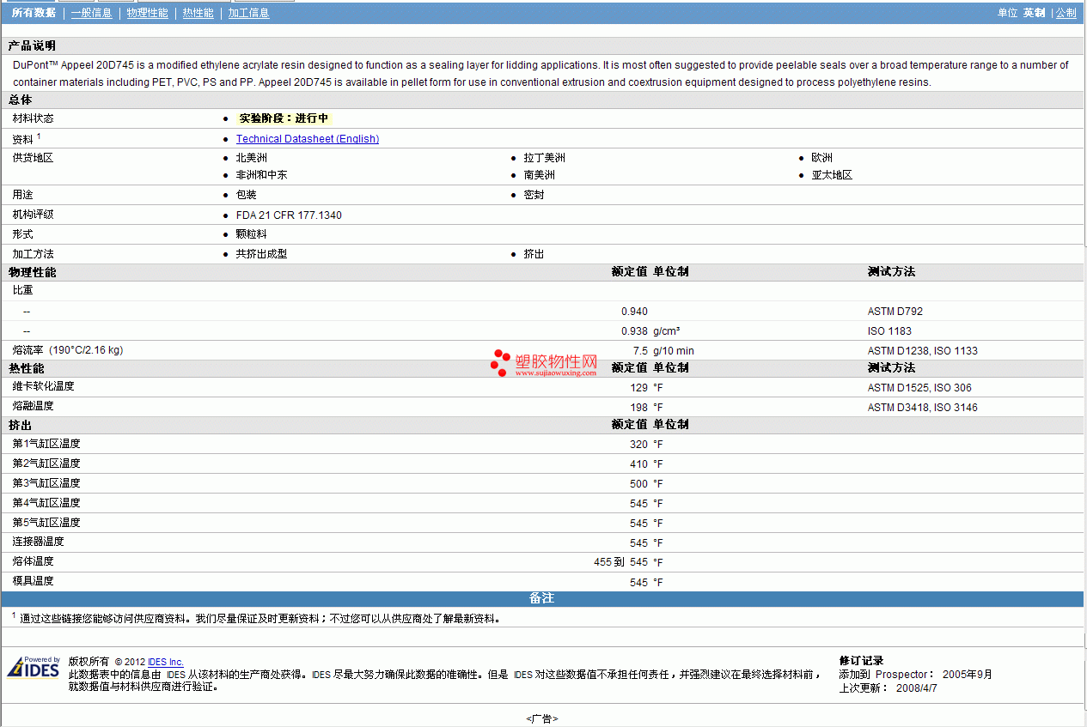
Task: Click the 非洲和中东 region entry
Action: coord(261,175)
